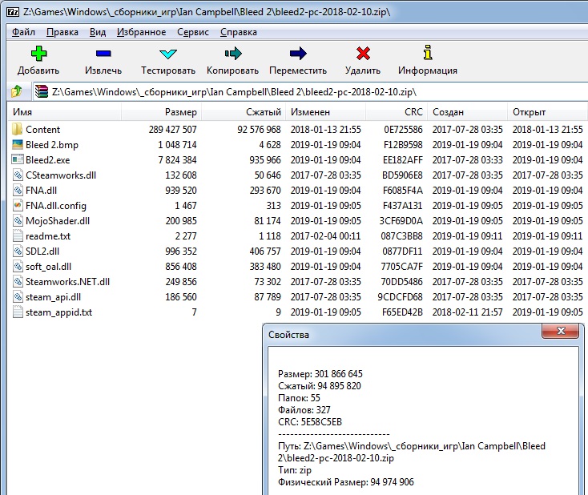Open the Справка menu

pos(239,32)
